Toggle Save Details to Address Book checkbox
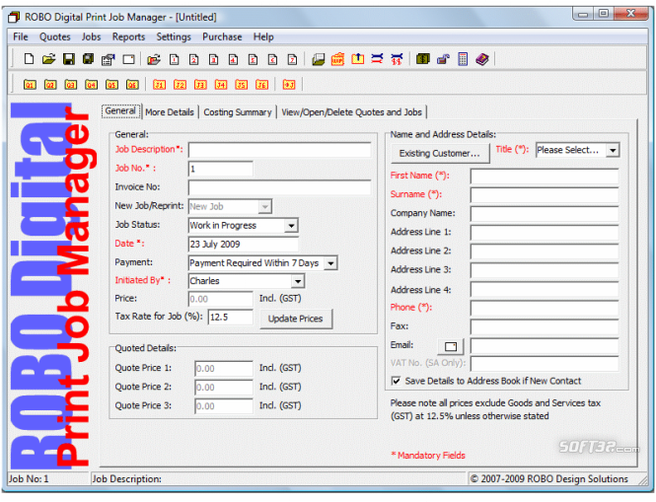This screenshot has height=502, width=656. tap(396, 381)
